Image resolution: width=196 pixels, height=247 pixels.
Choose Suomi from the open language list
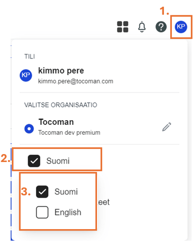pos(66,192)
